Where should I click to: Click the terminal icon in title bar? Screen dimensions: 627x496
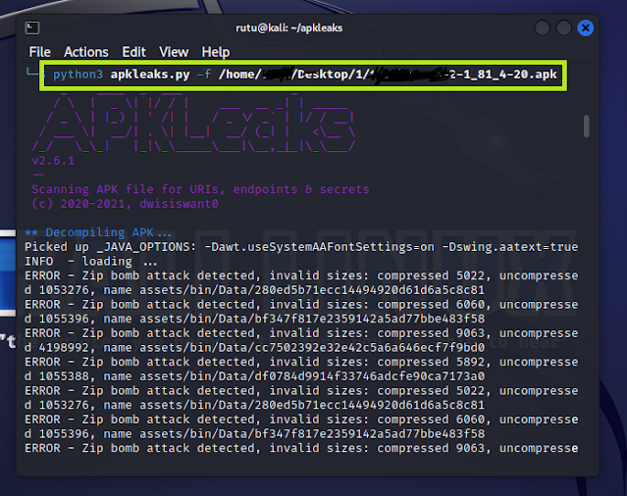tap(32, 28)
